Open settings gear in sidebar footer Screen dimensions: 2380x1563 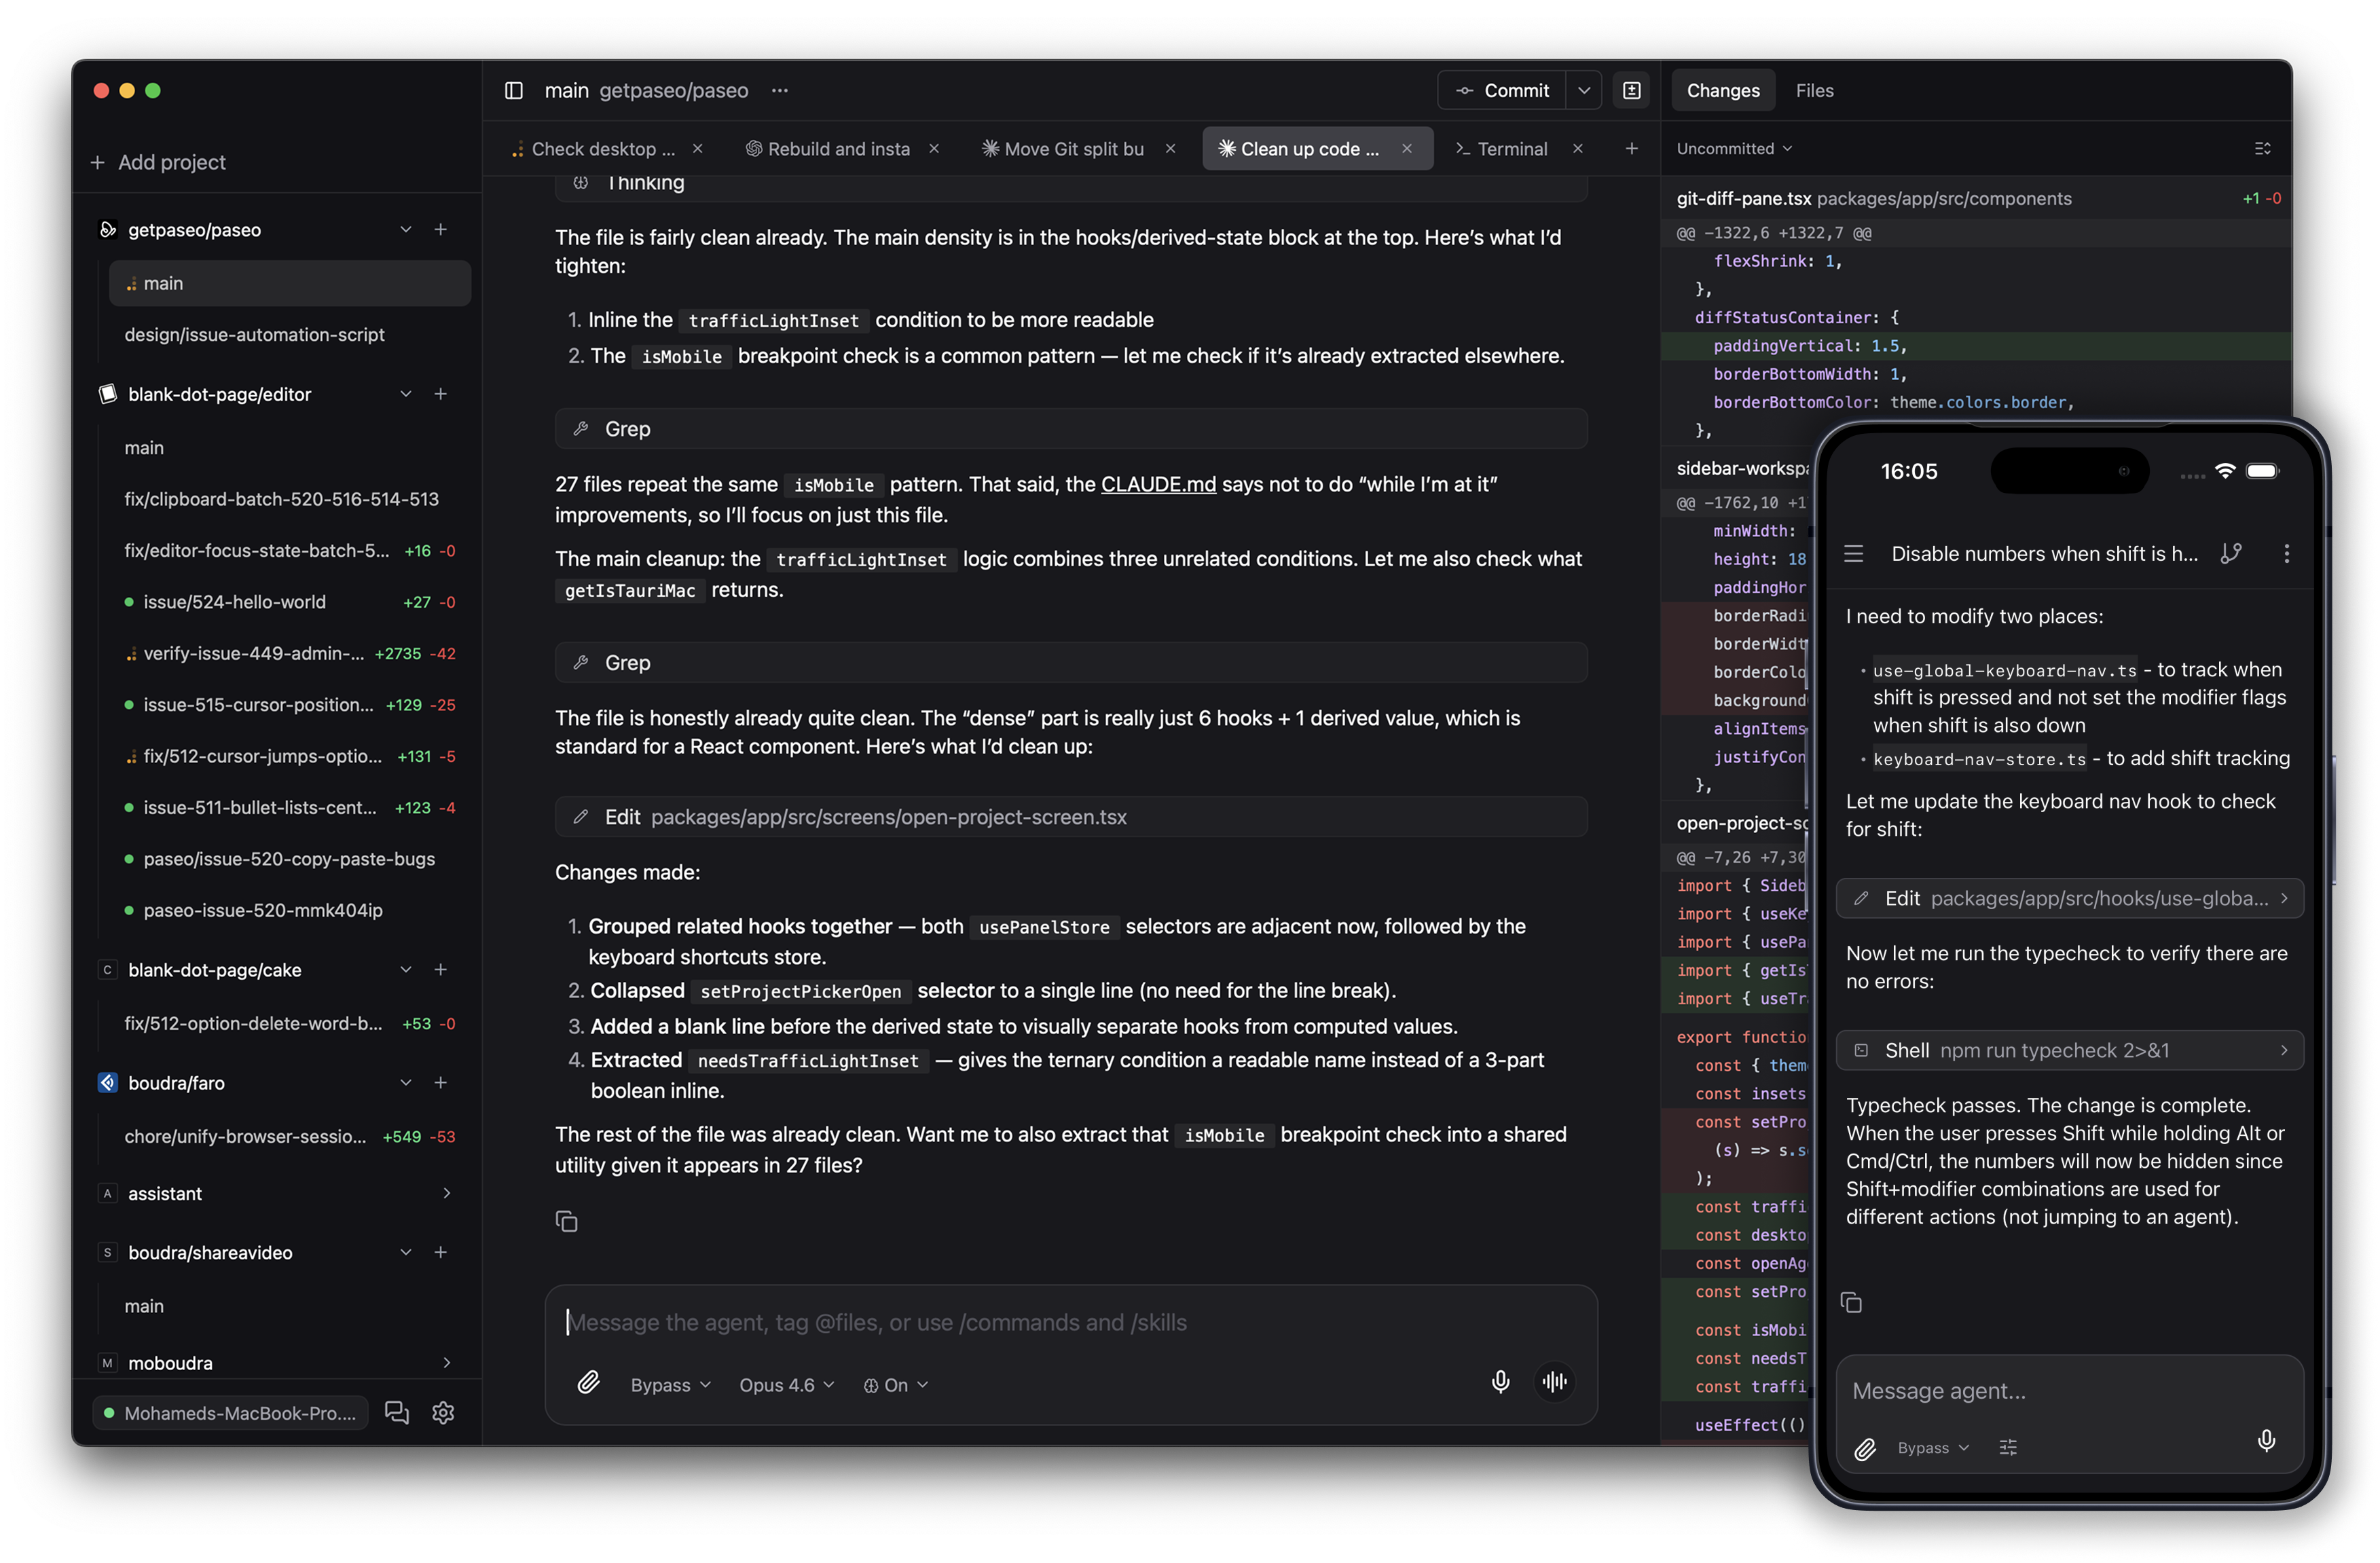tap(443, 1413)
